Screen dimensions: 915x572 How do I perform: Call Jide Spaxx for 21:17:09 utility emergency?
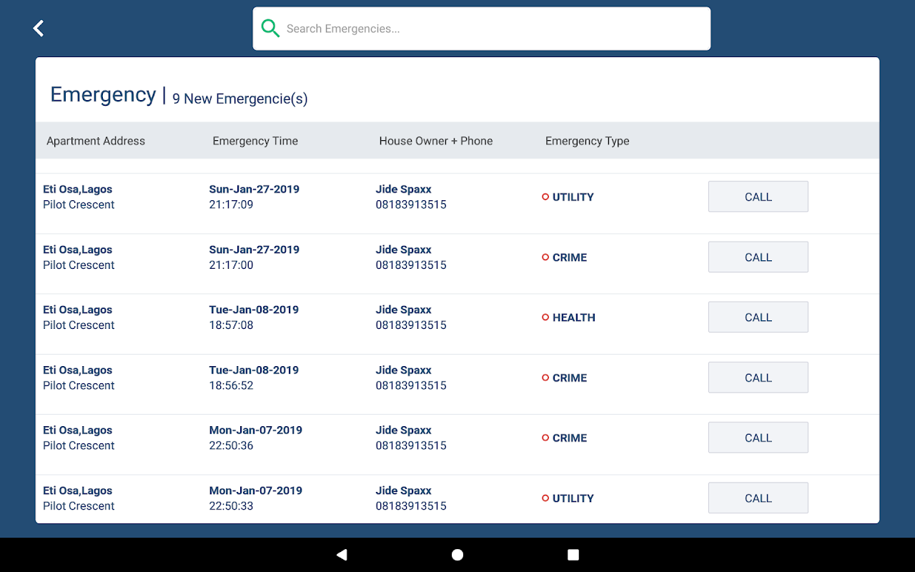[x=758, y=197]
